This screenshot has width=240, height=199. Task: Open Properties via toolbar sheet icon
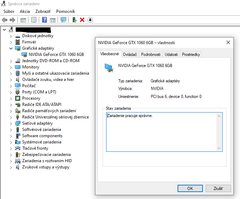[x=34, y=20]
